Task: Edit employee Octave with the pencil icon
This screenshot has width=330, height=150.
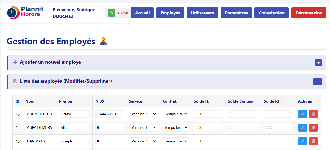Action: [303, 114]
